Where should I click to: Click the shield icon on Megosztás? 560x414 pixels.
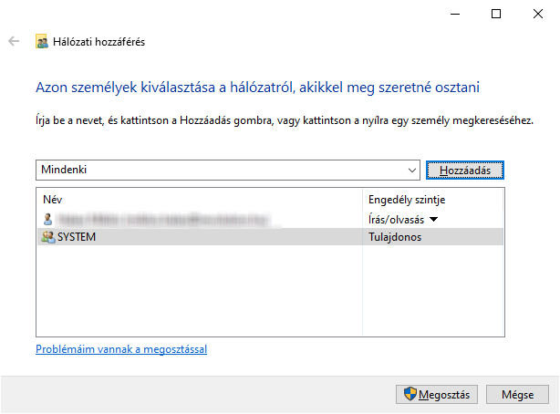coord(410,394)
